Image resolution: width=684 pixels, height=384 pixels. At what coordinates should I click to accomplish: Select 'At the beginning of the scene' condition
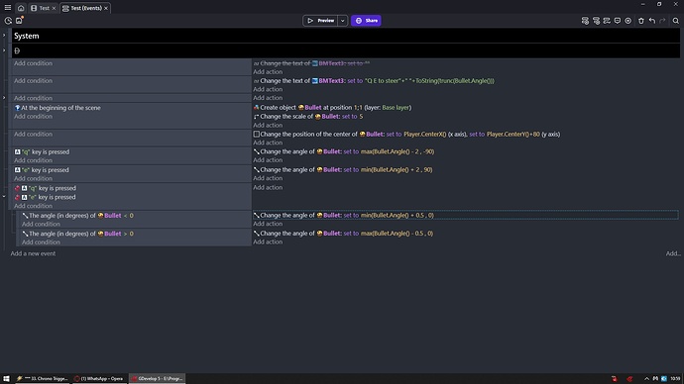click(57, 108)
